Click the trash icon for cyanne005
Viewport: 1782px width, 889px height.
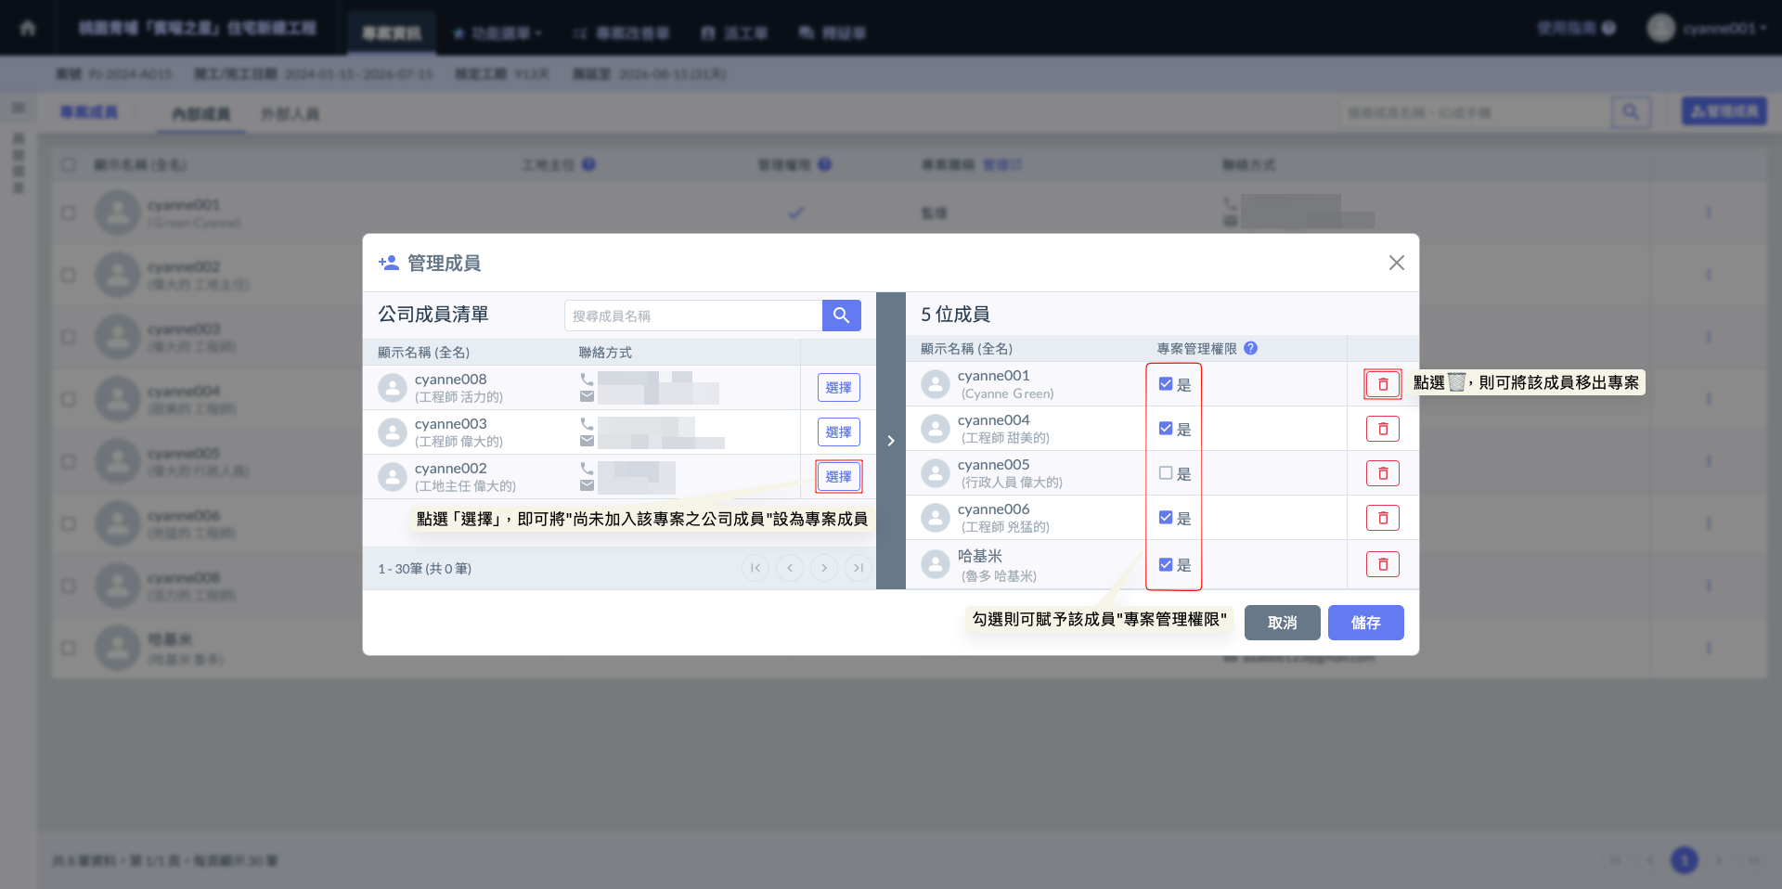1382,473
